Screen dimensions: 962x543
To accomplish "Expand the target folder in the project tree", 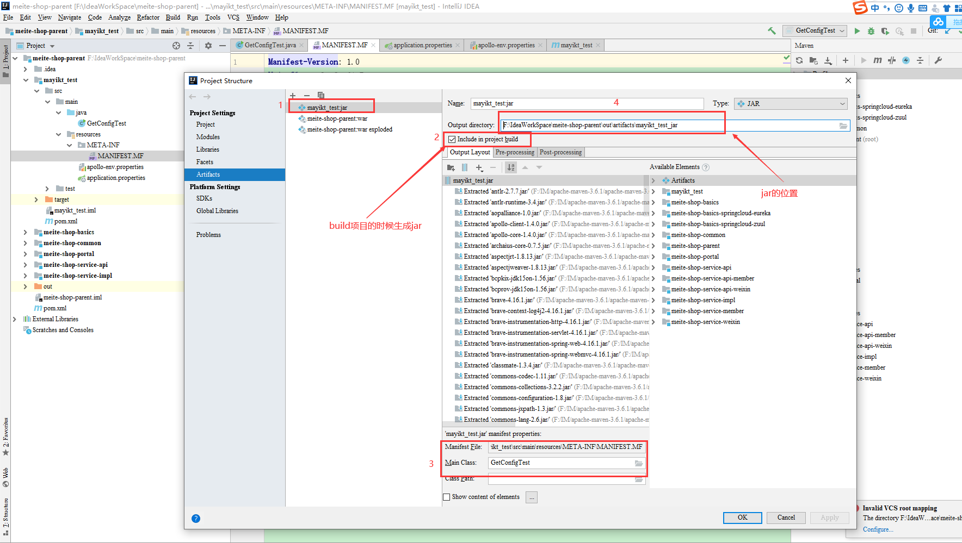I will pos(36,199).
